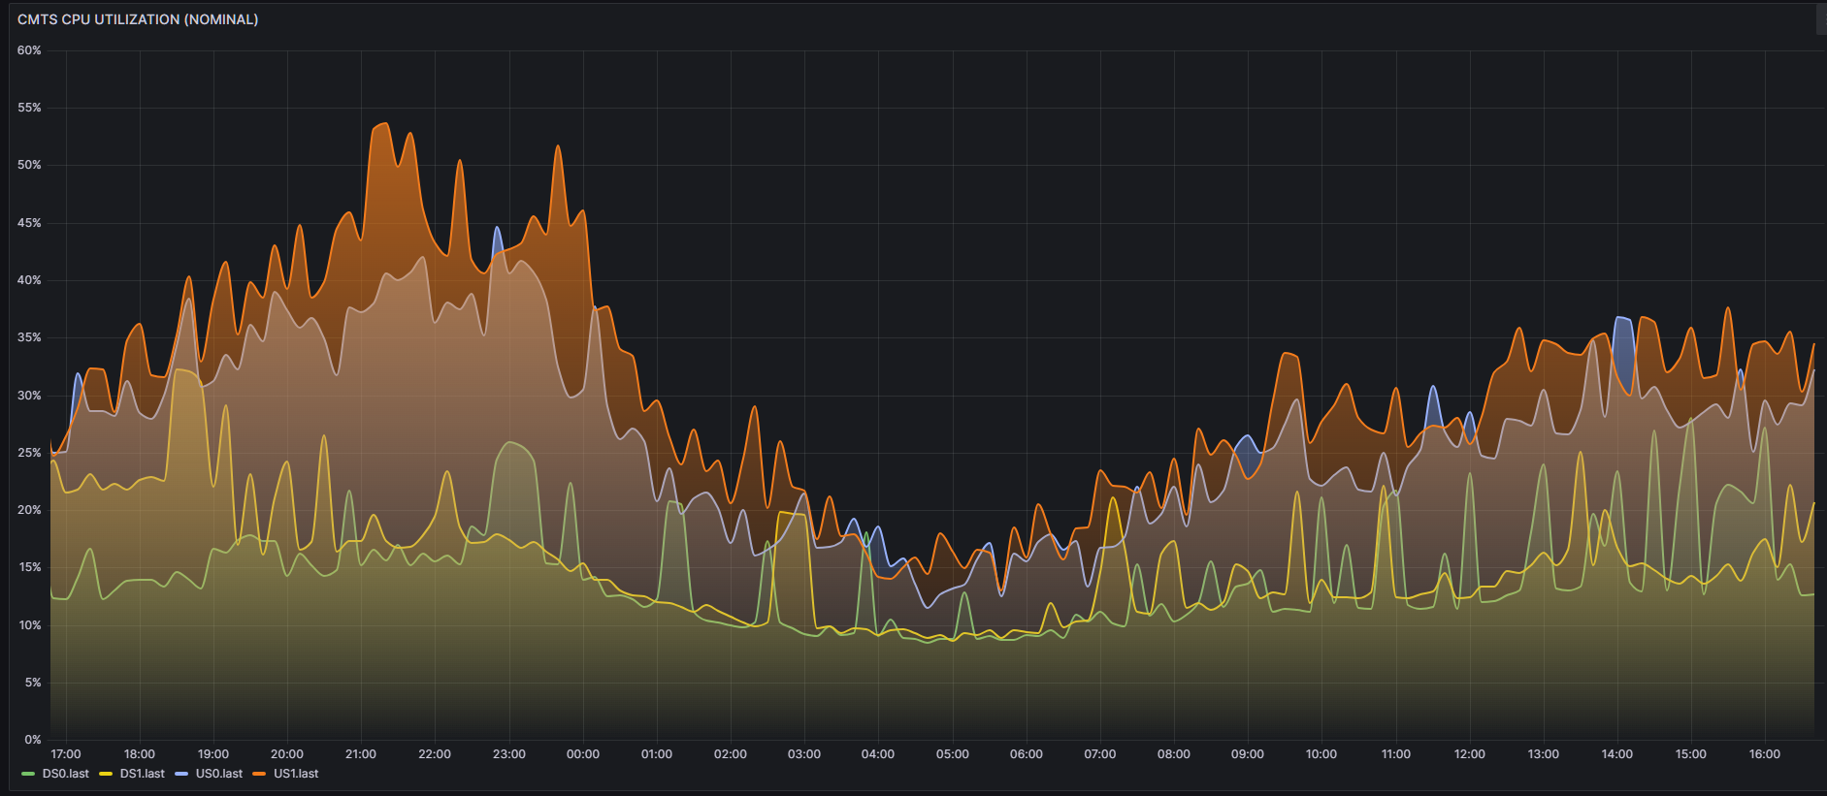
Task: Show only US1.last by its legend label
Action: coord(296,774)
